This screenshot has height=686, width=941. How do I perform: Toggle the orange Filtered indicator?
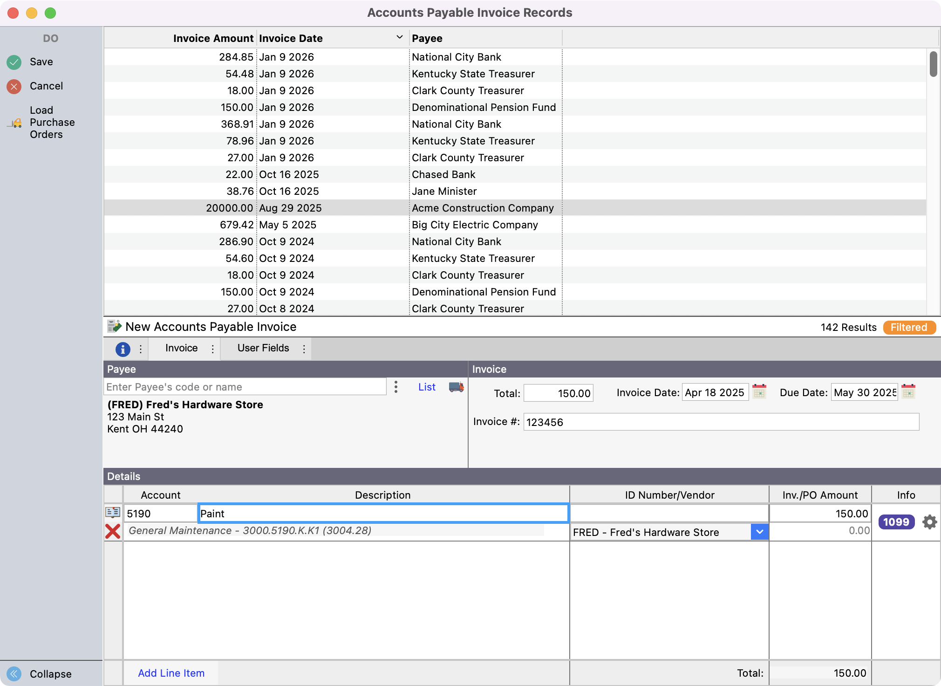tap(909, 327)
